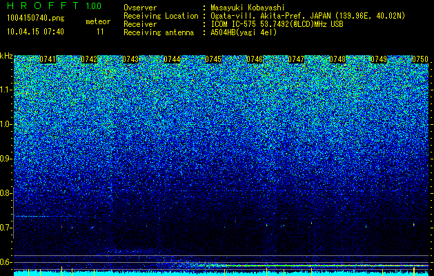This screenshot has width=434, height=276.
Task: Click the Ovserver field label
Action: point(140,8)
